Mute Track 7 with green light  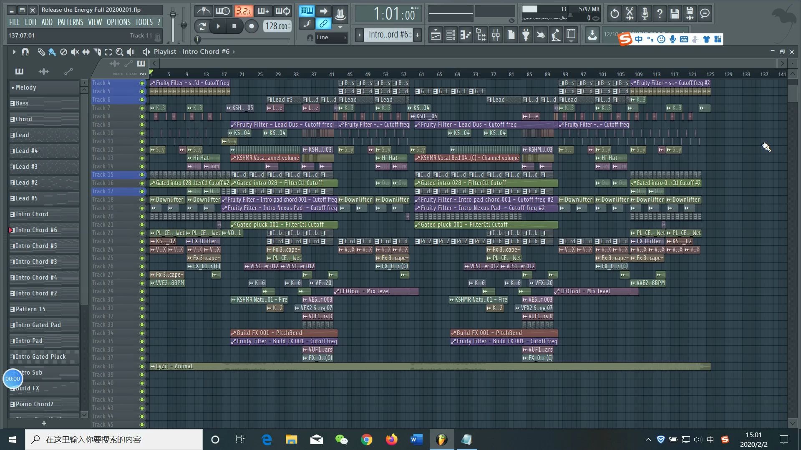[142, 108]
